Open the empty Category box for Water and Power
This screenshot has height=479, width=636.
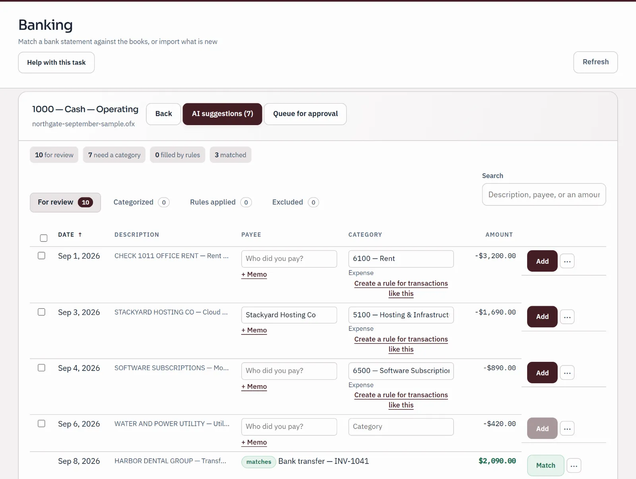401,427
